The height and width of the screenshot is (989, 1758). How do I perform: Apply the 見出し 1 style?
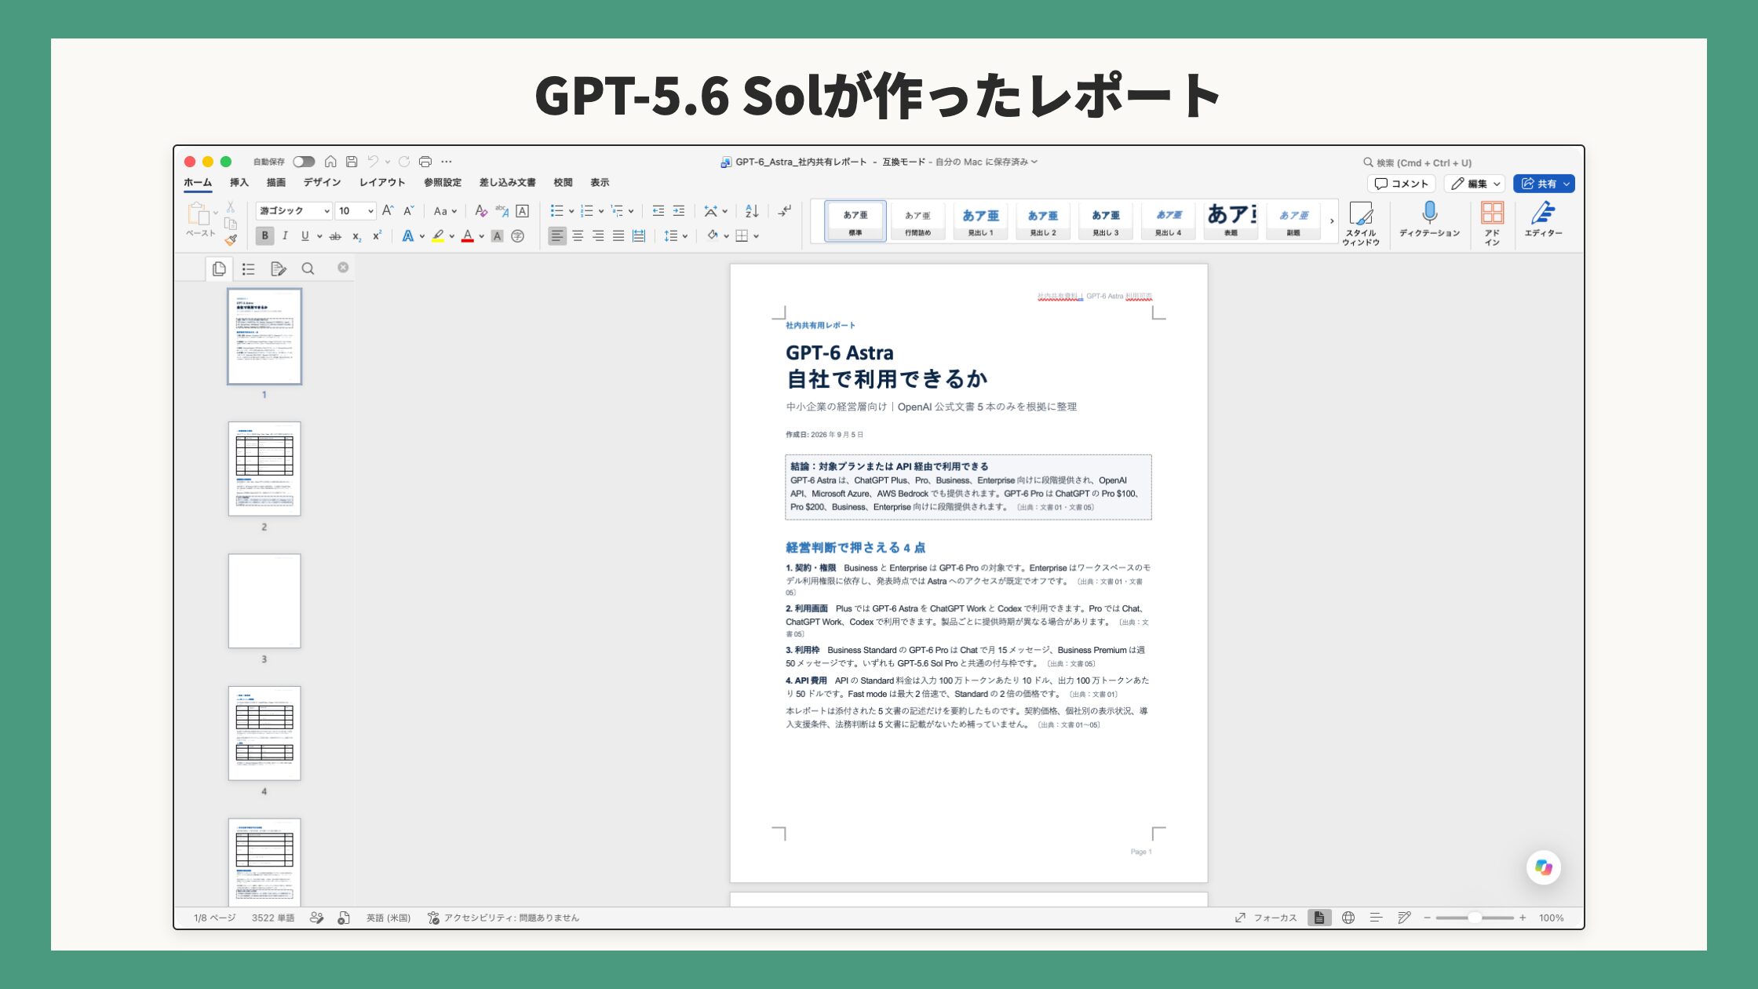coord(980,221)
